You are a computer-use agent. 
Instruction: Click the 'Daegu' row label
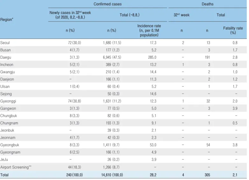(5, 57)
